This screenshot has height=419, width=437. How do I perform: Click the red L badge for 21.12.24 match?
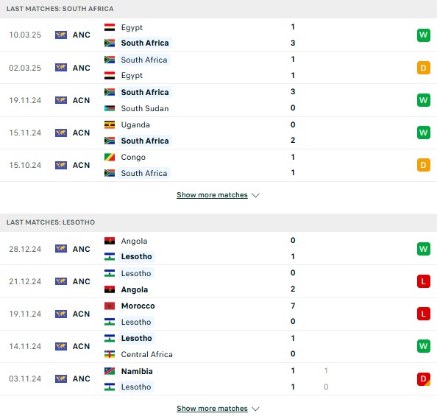click(x=423, y=281)
